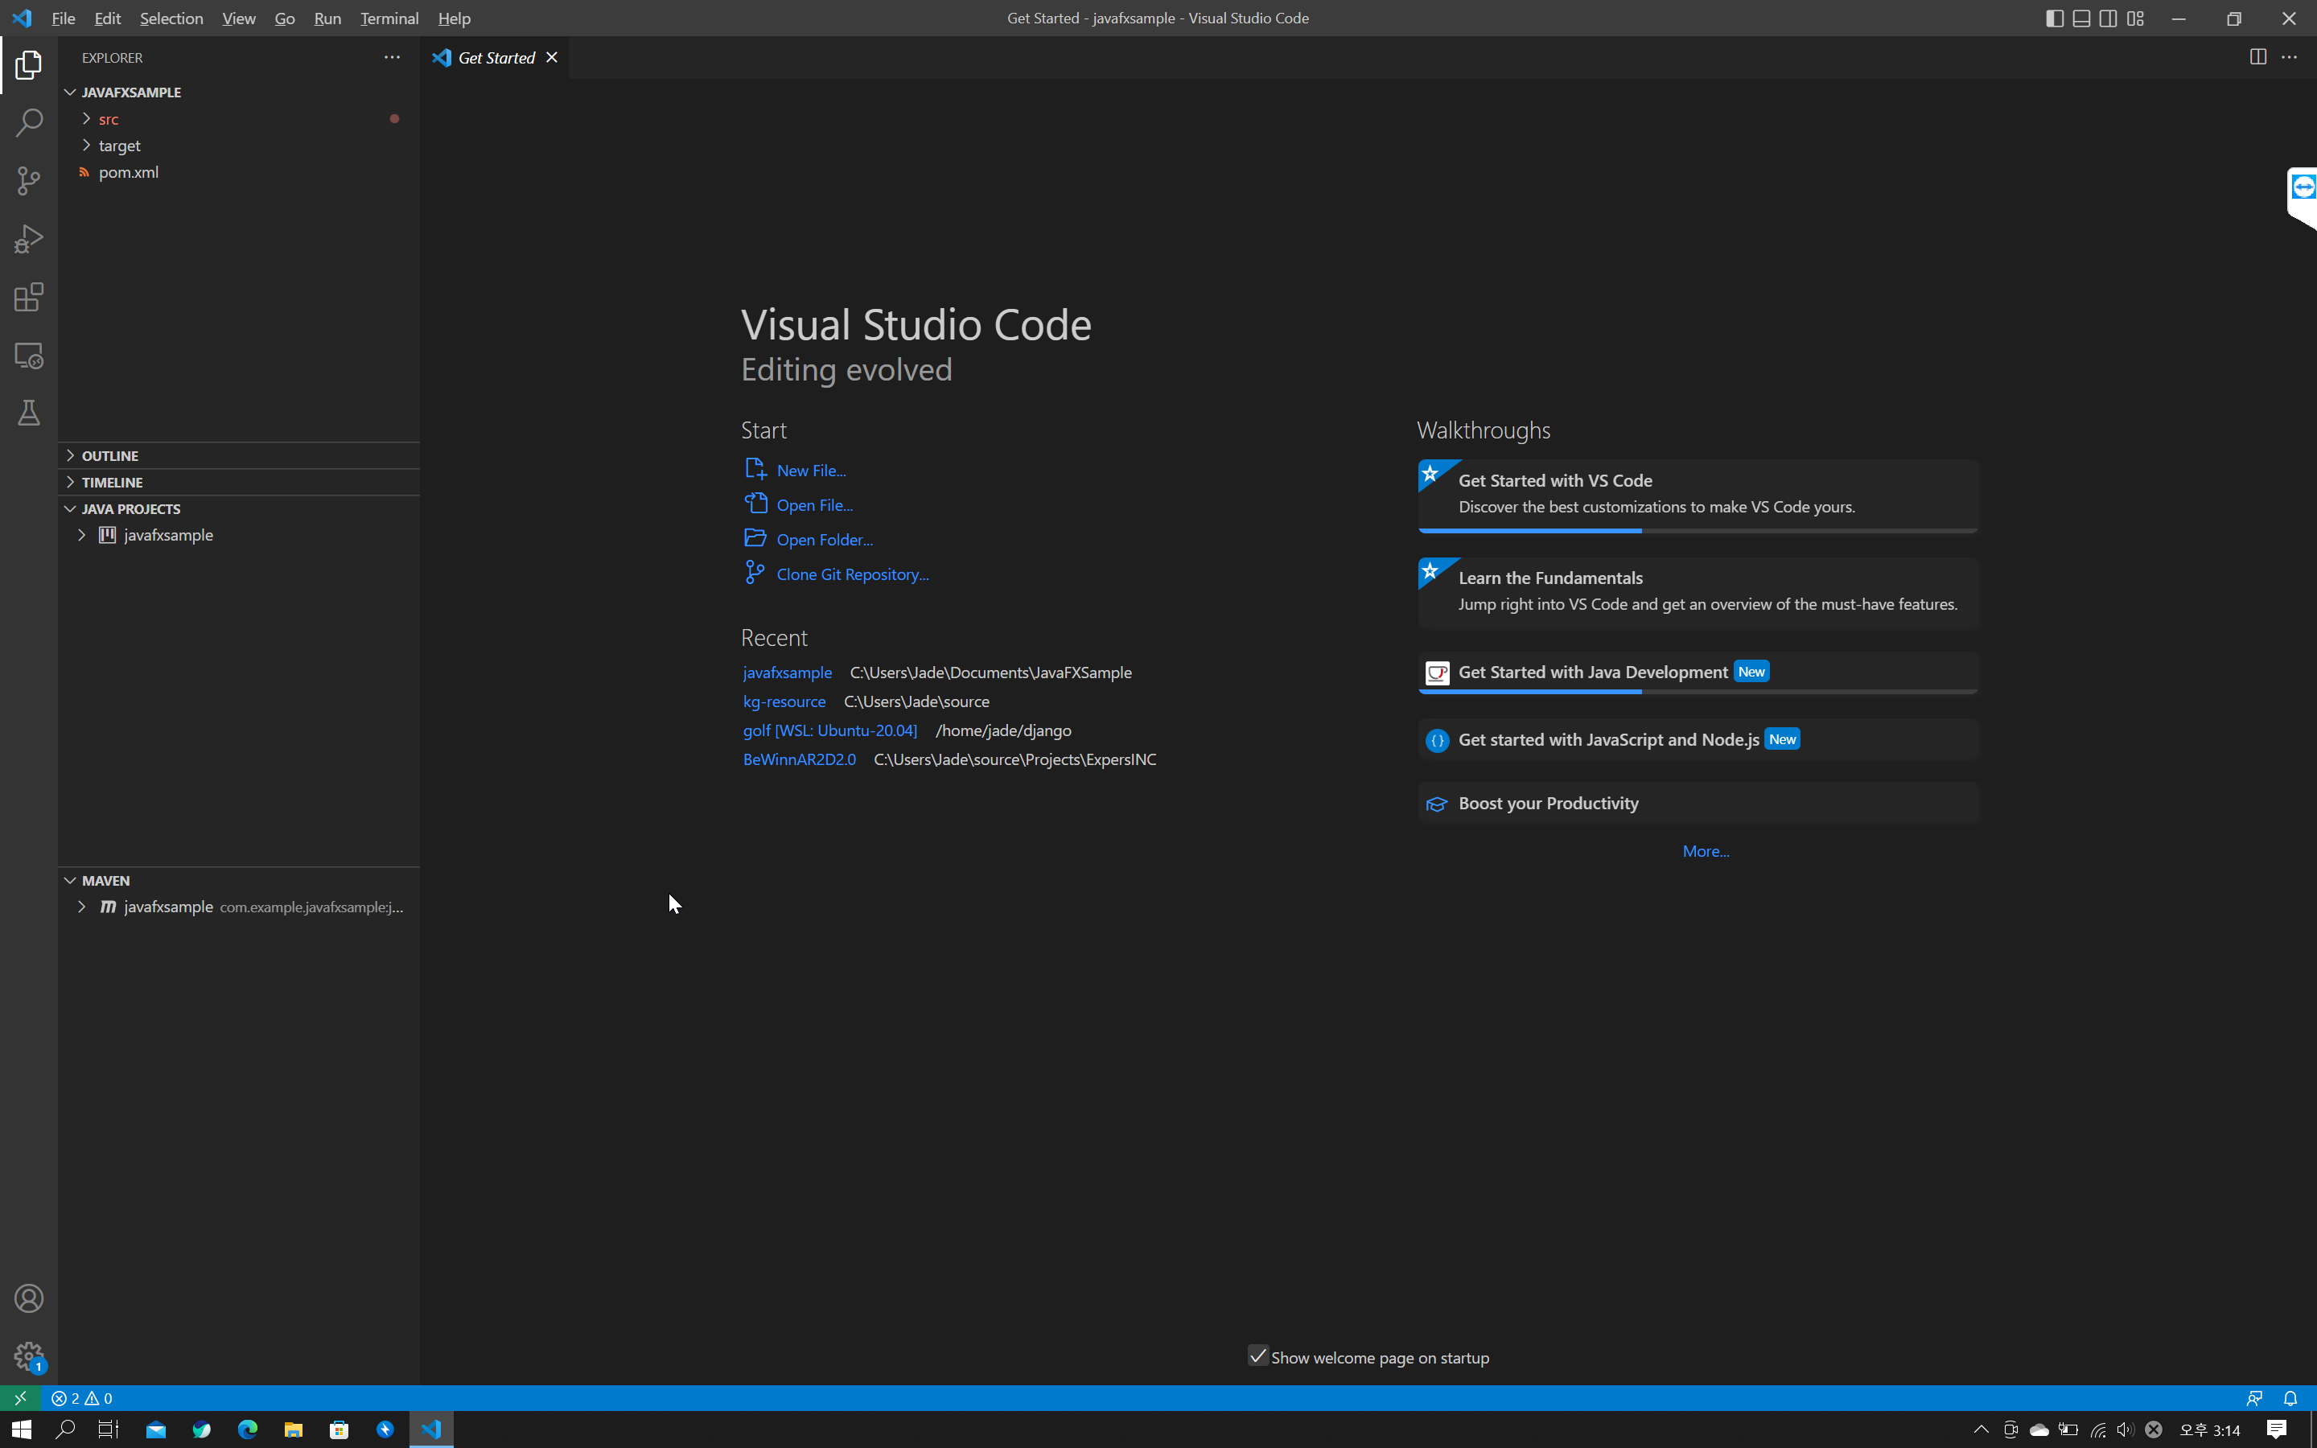The height and width of the screenshot is (1448, 2317).
Task: Open the Terminal menu
Action: pos(389,19)
